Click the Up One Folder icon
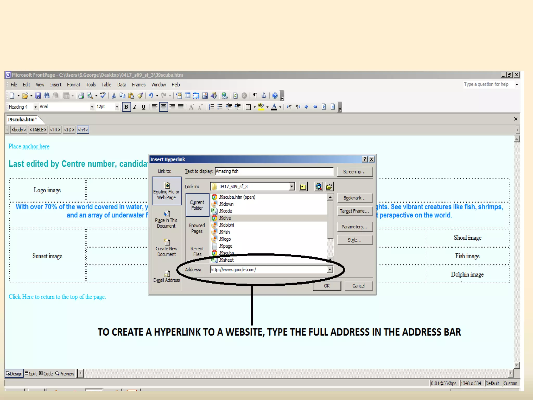Viewport: 533px width, 400px height. point(303,186)
